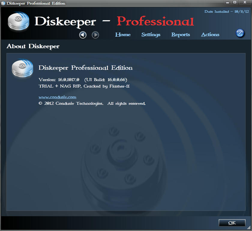This screenshot has width=252, height=231.
Task: Open help via the blue question mark icon
Action: pyautogui.click(x=240, y=33)
